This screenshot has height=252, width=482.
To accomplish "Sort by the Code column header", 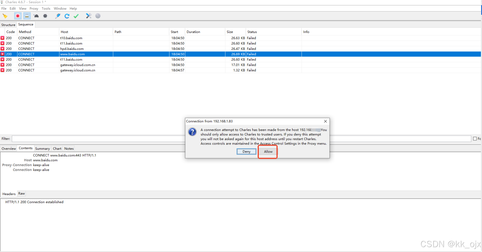I will (x=11, y=32).
